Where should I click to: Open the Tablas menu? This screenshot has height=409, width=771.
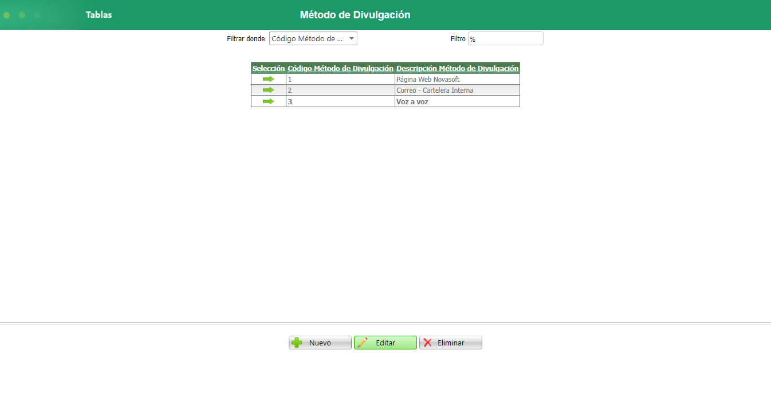coord(99,15)
